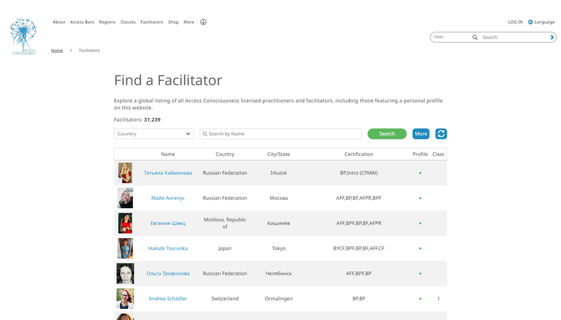Click the Access Consciousness dandelion logo
561x320 pixels.
click(23, 36)
